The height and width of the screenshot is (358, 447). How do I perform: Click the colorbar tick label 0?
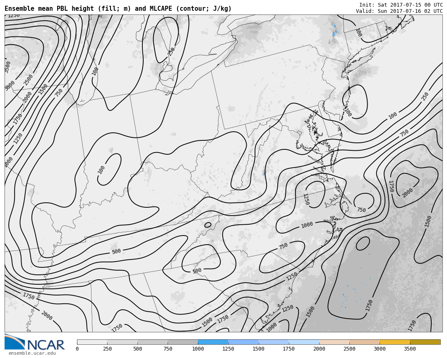[x=77, y=348]
